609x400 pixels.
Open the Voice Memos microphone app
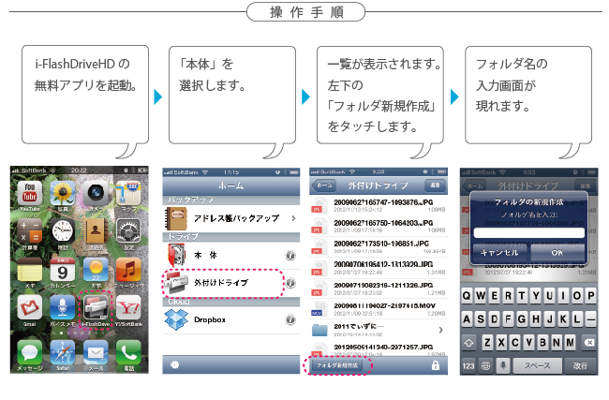coord(62,307)
